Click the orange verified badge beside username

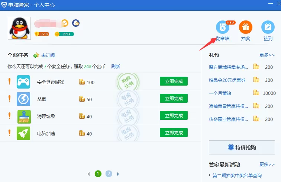click(65, 23)
